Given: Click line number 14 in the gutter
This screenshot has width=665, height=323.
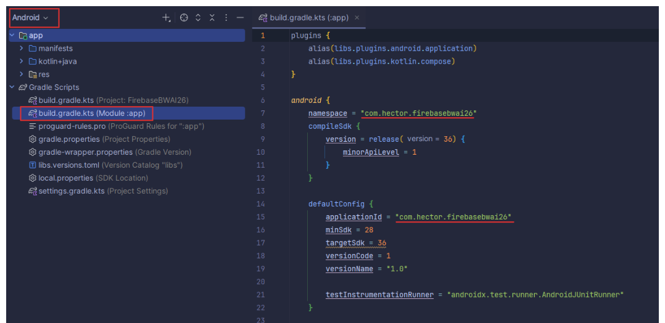Looking at the screenshot, I should click(261, 204).
